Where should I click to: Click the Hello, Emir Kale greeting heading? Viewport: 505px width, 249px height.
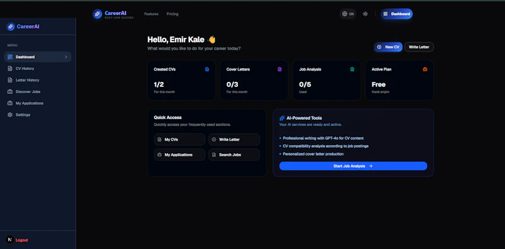(x=181, y=40)
